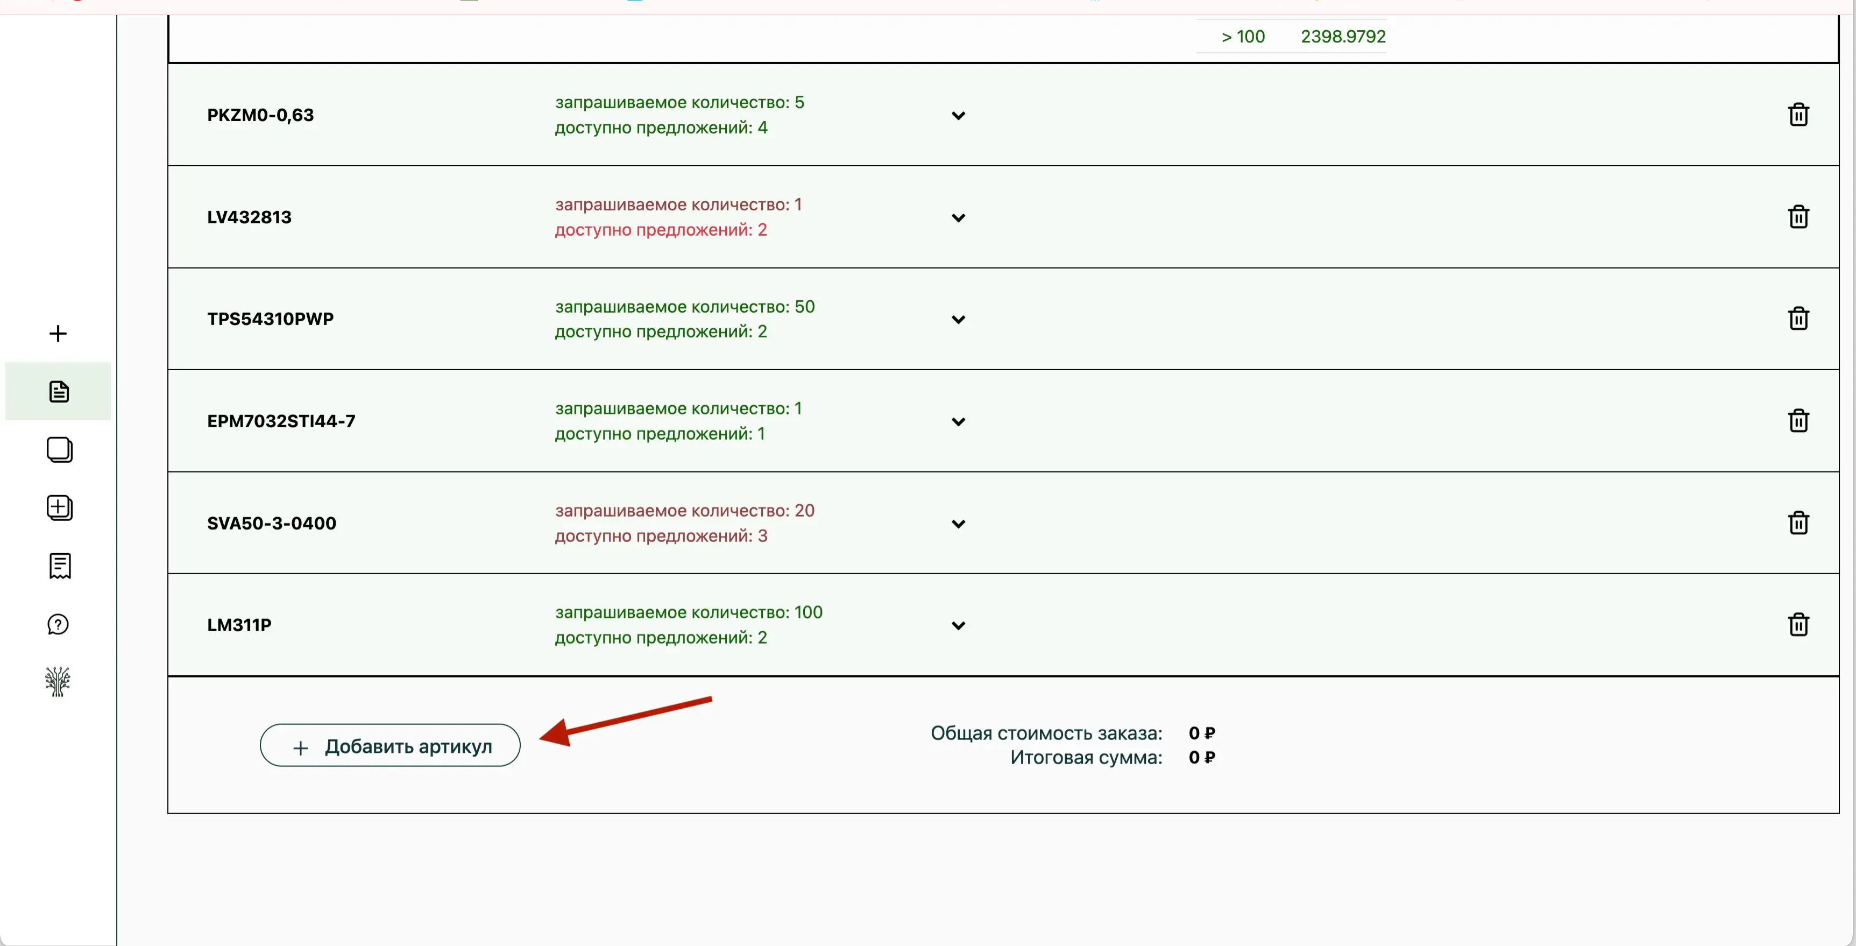This screenshot has height=946, width=1856.
Task: Click the tree logo sidebar icon
Action: coord(58,682)
